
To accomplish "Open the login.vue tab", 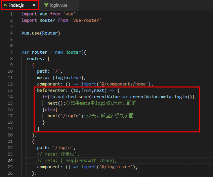I will (x=58, y=5).
